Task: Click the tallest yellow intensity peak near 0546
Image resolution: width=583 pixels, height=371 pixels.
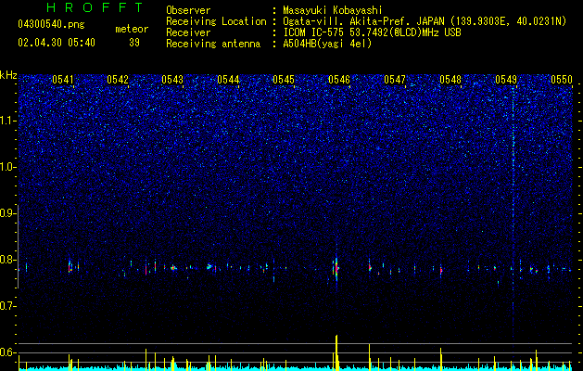Action: (336, 352)
